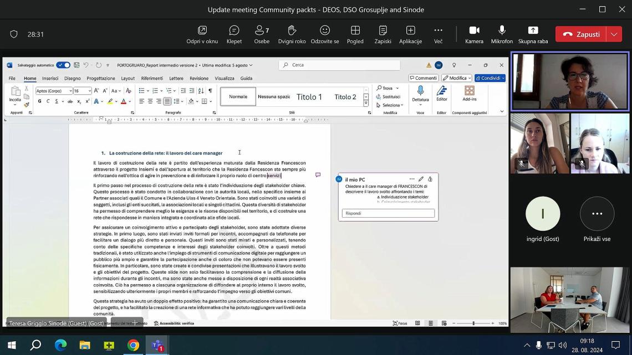632x355 pixels.
Task: Expand the Zapusti leave options arrow
Action: coord(614,34)
